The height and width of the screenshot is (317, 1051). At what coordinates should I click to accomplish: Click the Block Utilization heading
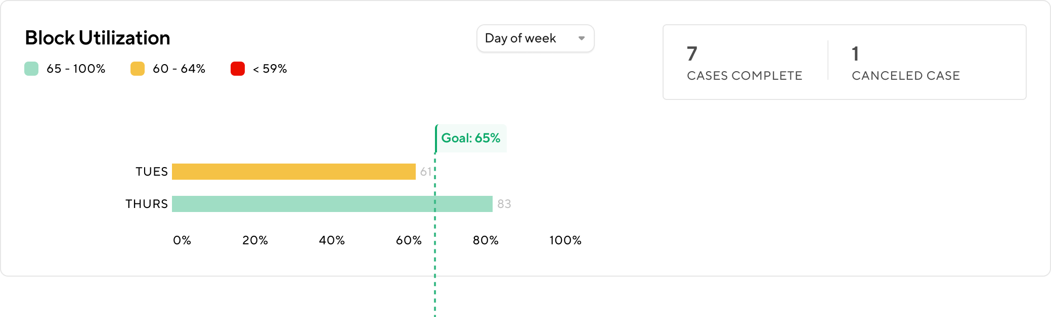click(98, 38)
